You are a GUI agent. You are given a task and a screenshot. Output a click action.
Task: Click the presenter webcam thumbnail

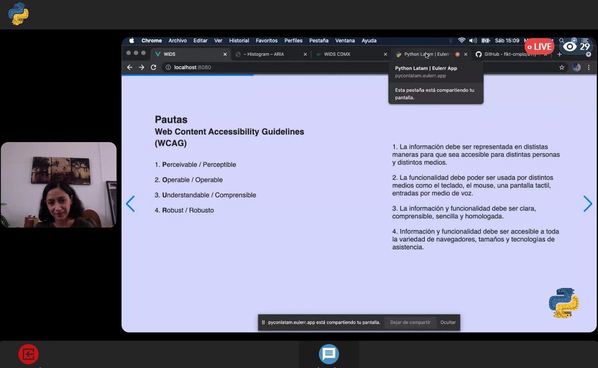[x=58, y=184]
